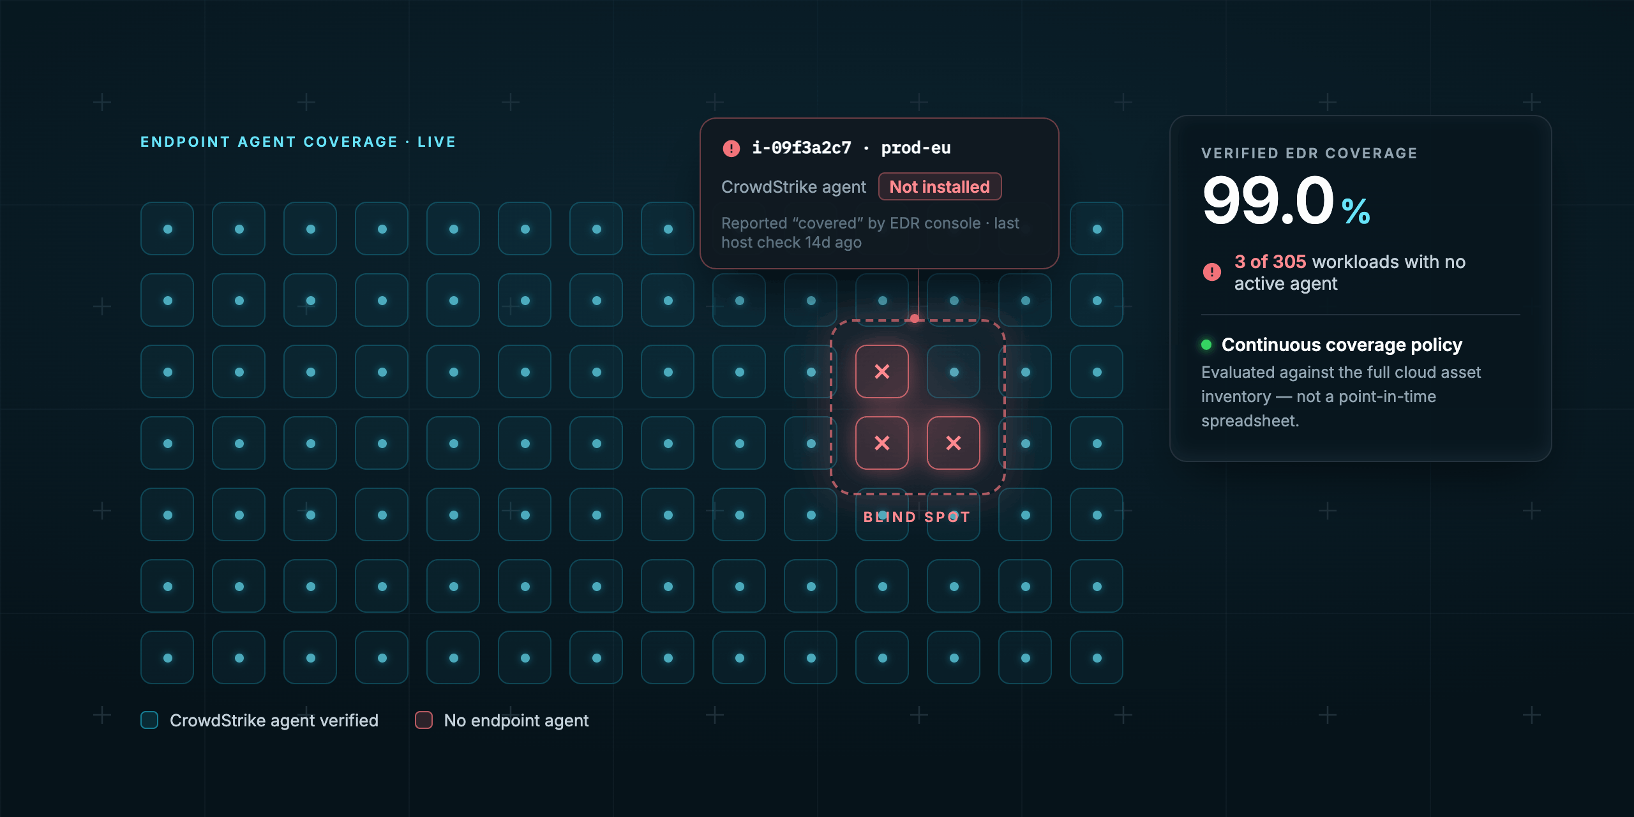Click the VERIFIED EDR COVERAGE heading

[1310, 153]
